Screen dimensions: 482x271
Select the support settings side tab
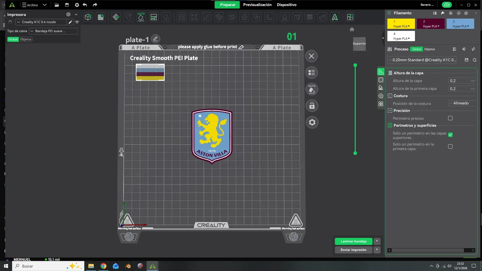tap(381, 88)
